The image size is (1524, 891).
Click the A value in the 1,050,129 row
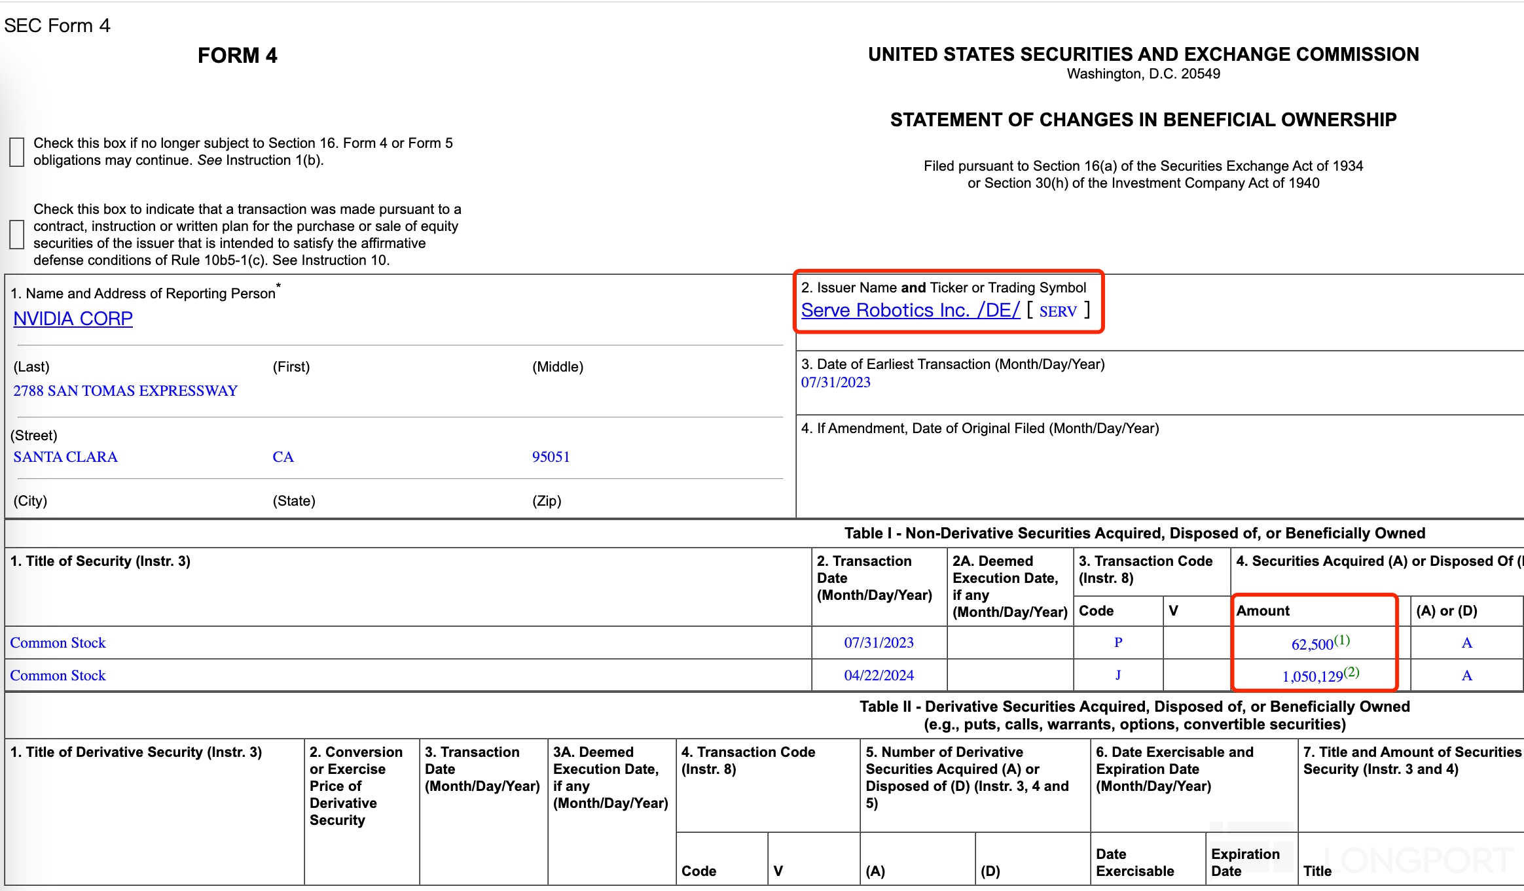(x=1467, y=675)
